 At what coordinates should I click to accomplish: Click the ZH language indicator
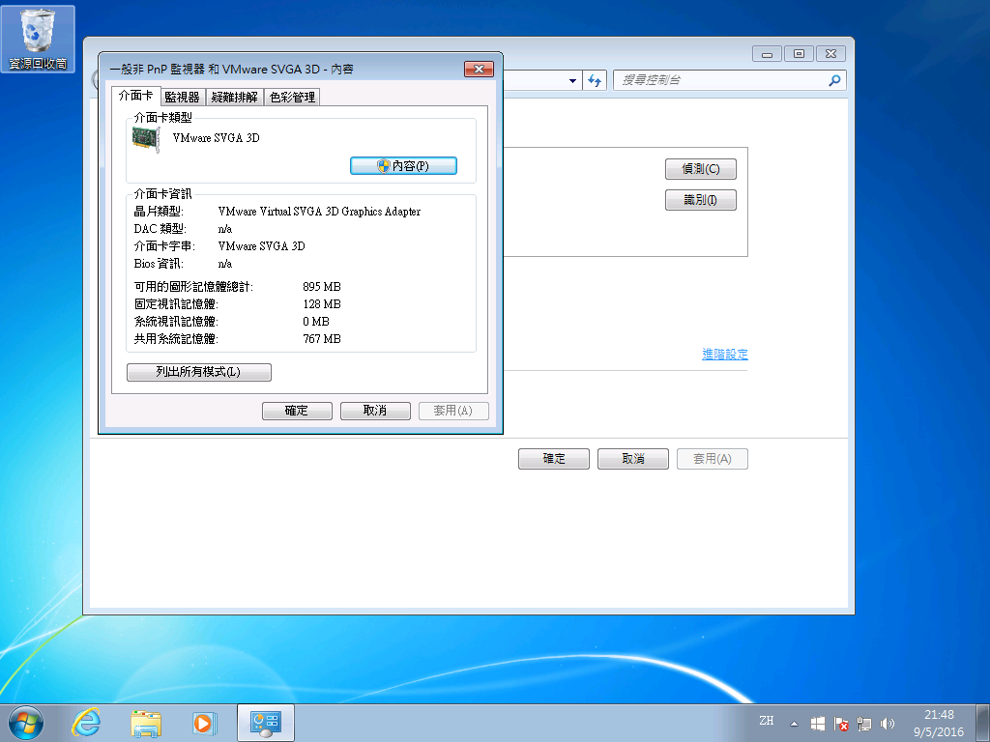(767, 722)
